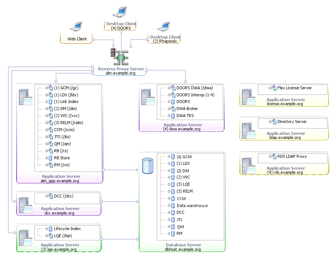Select the RM database entry
333x256 pixels.
click(175, 233)
